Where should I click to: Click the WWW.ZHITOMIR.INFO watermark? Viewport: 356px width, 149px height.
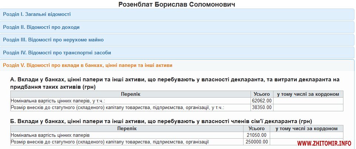324,143
